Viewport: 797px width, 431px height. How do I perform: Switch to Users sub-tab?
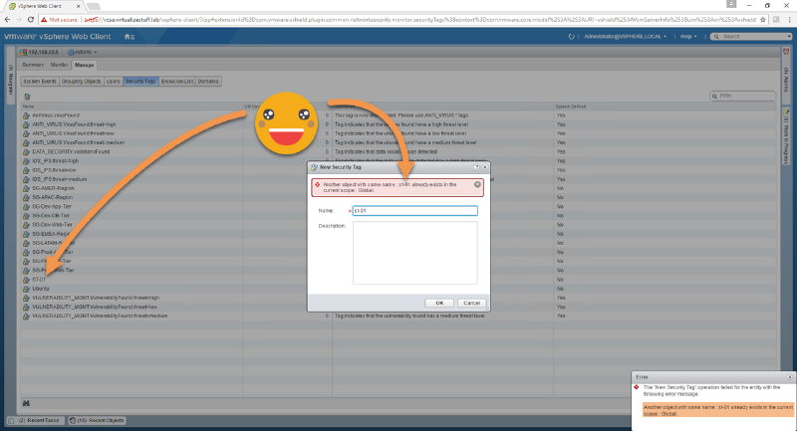(114, 82)
